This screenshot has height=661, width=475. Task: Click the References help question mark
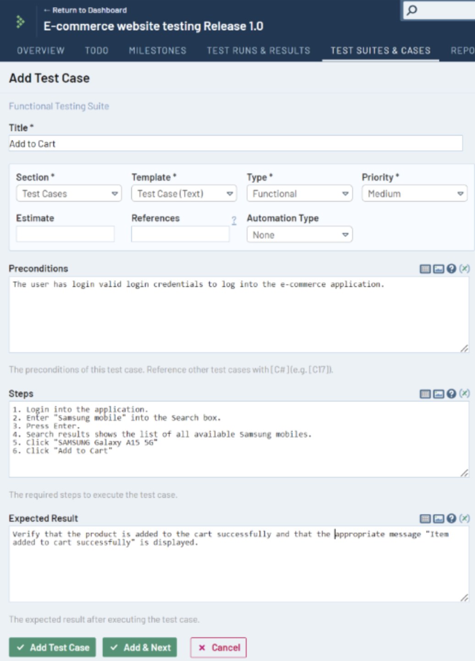pos(234,220)
